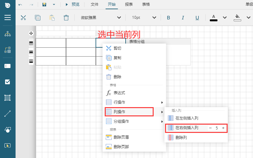This screenshot has width=253, height=158.
Task: Open the save options dropdown arrow
Action: tap(54, 4)
